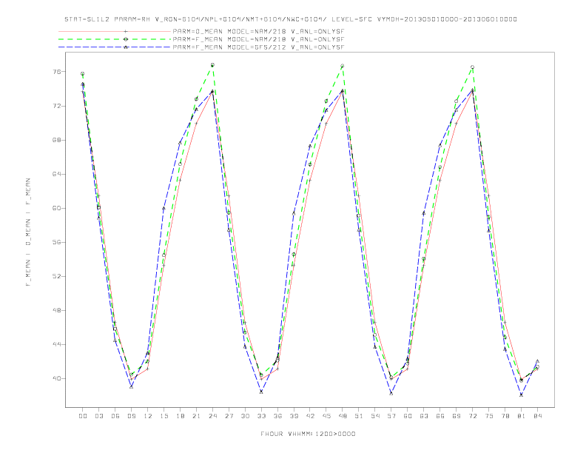Click forecast hour label 06 on the horizontal axis
Image resolution: width=586 pixels, height=453 pixels.
[115, 416]
